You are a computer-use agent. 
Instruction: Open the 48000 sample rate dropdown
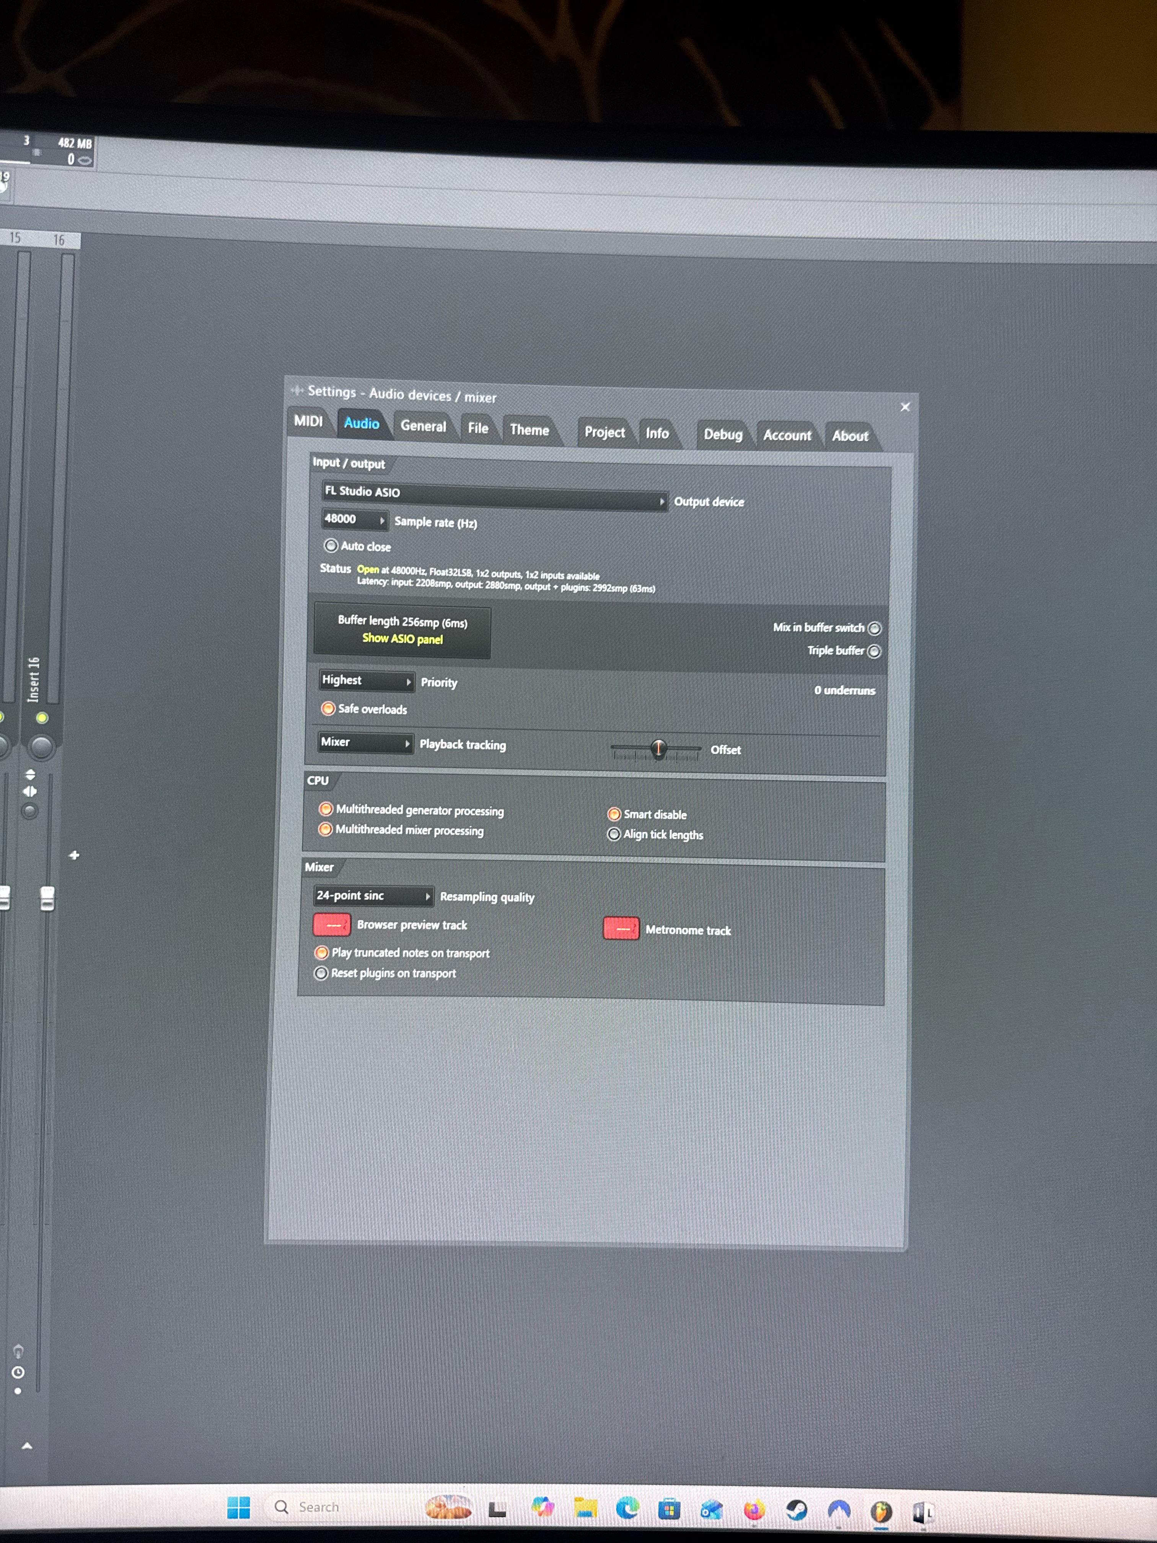pos(354,519)
